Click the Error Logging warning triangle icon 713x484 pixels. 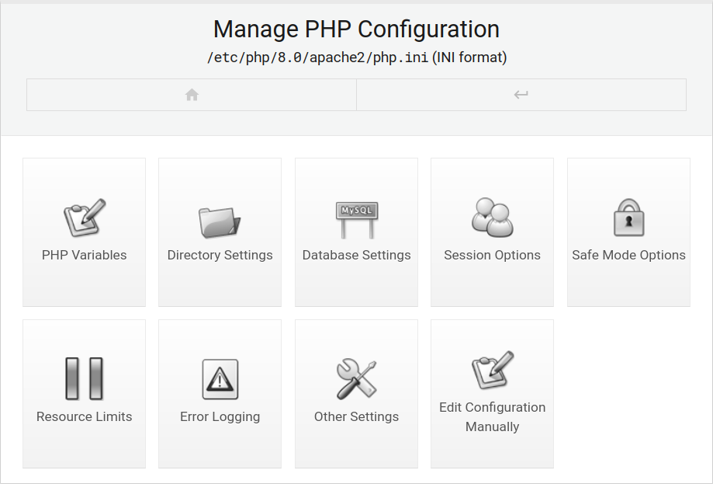click(x=220, y=379)
